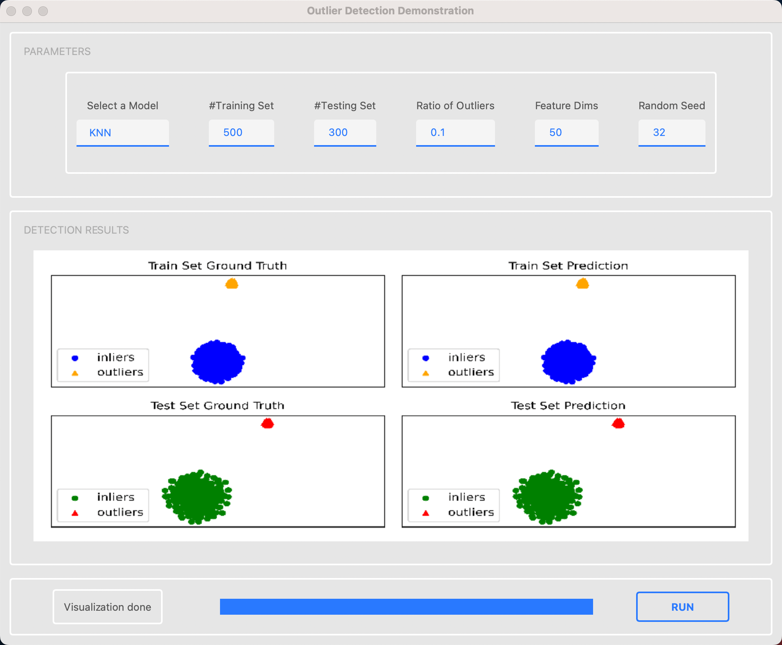Select the Ratio of Outliers field

(x=455, y=133)
